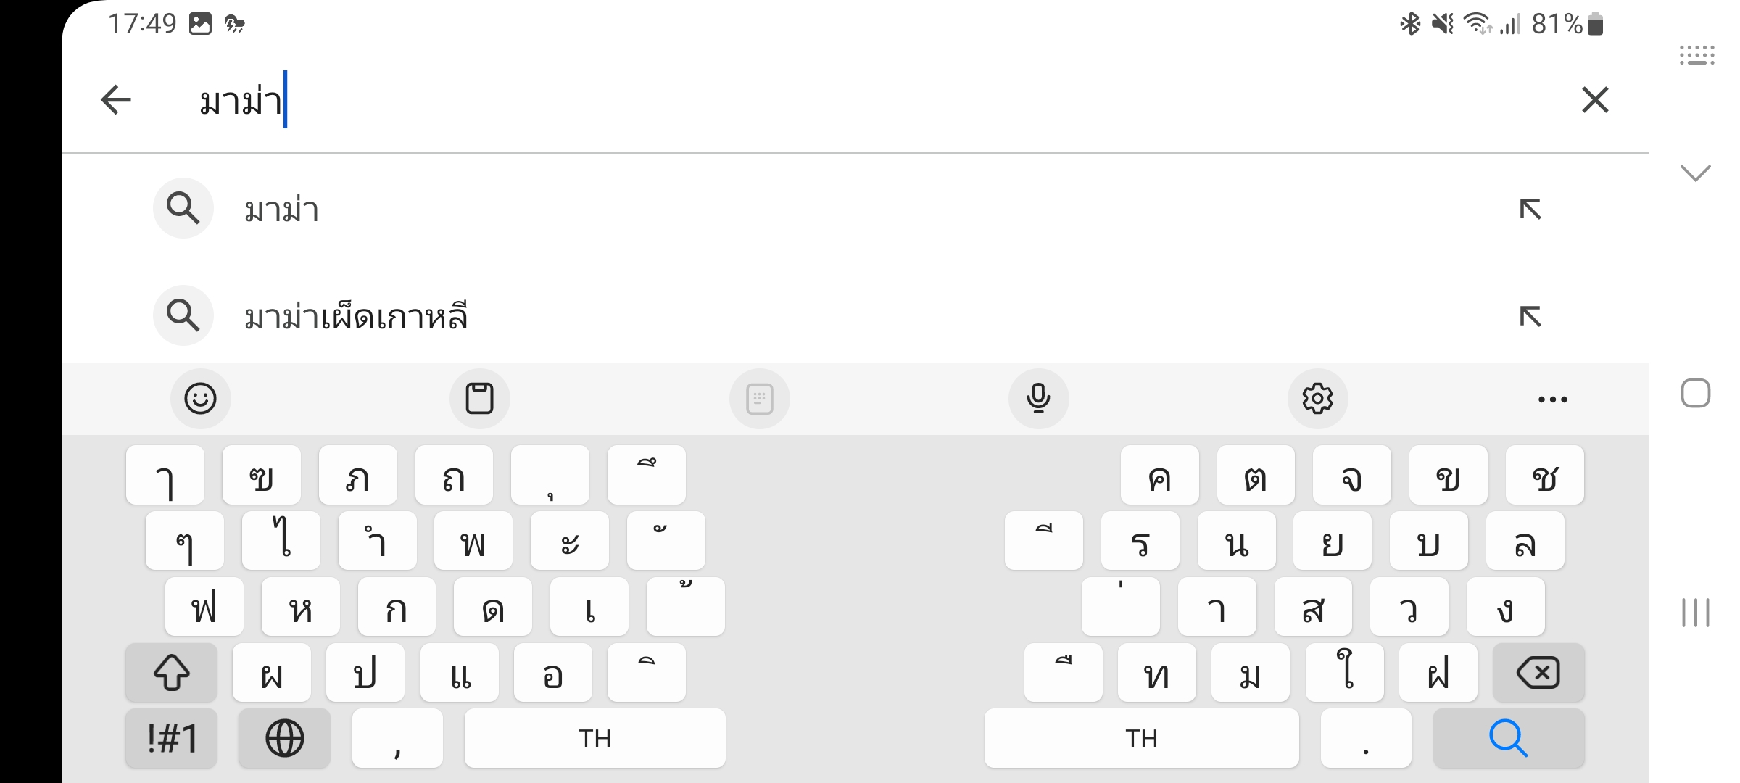Change language with the globe key

pos(284,739)
